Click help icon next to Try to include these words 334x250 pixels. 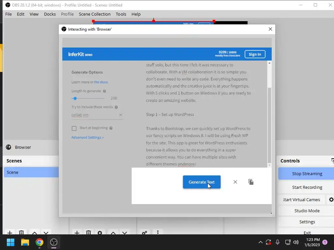[x=116, y=107]
